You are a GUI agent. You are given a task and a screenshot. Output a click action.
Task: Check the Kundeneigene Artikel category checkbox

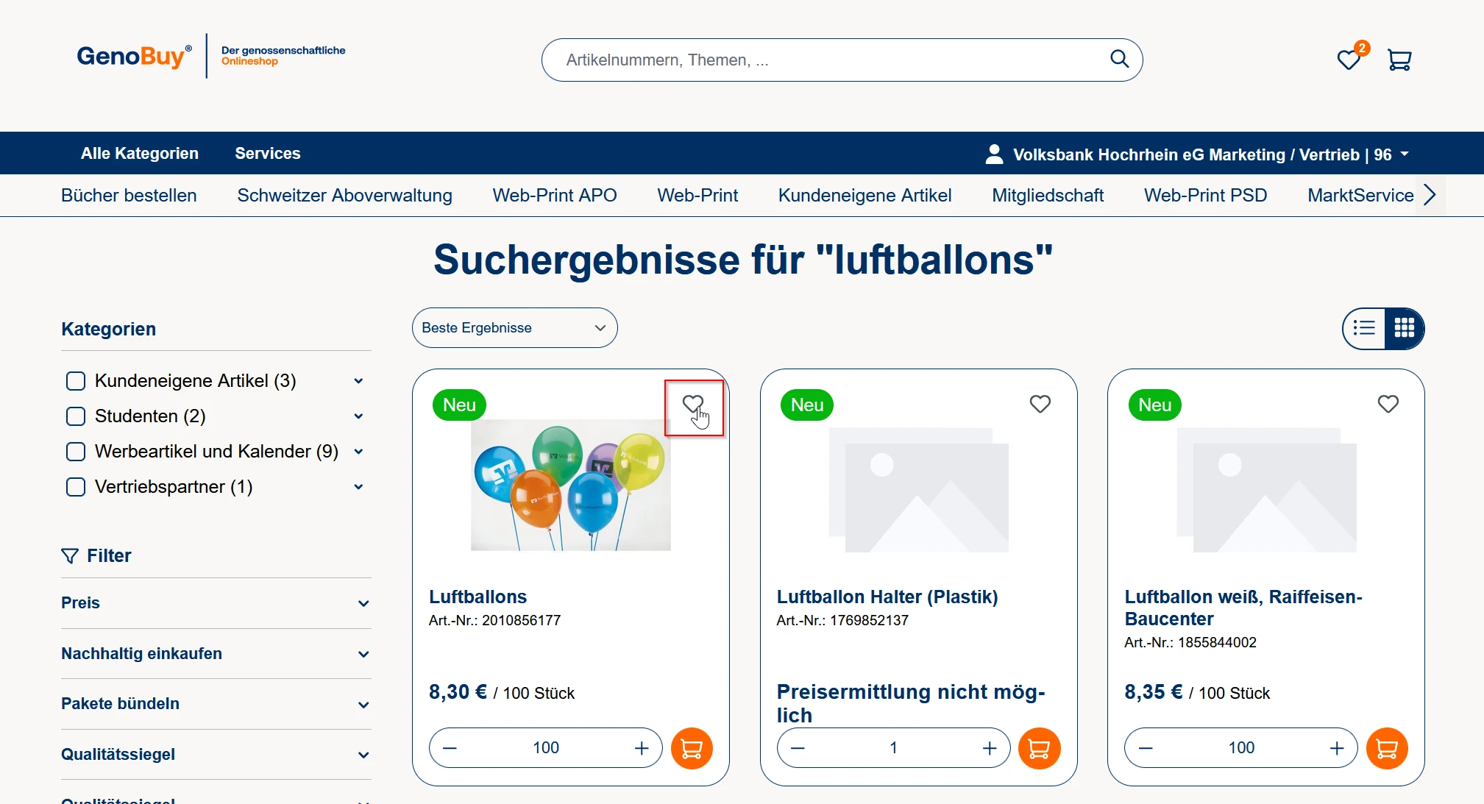click(76, 381)
